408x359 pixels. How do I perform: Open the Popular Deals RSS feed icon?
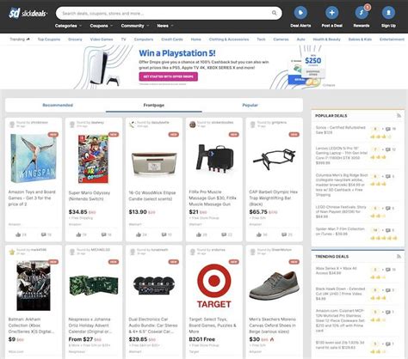click(399, 116)
